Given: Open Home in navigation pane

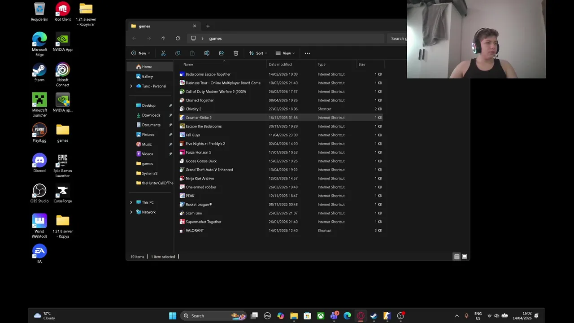Looking at the screenshot, I should [x=150, y=67].
